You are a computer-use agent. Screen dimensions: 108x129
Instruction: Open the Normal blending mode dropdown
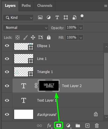26,28
